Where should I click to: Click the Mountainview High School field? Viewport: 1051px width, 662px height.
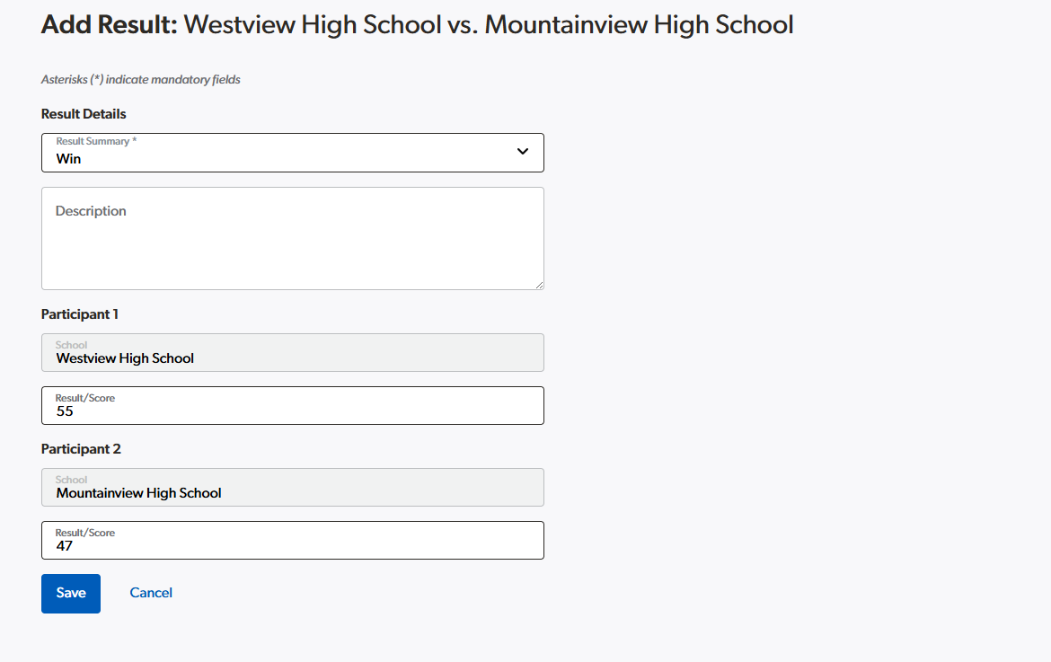(292, 488)
